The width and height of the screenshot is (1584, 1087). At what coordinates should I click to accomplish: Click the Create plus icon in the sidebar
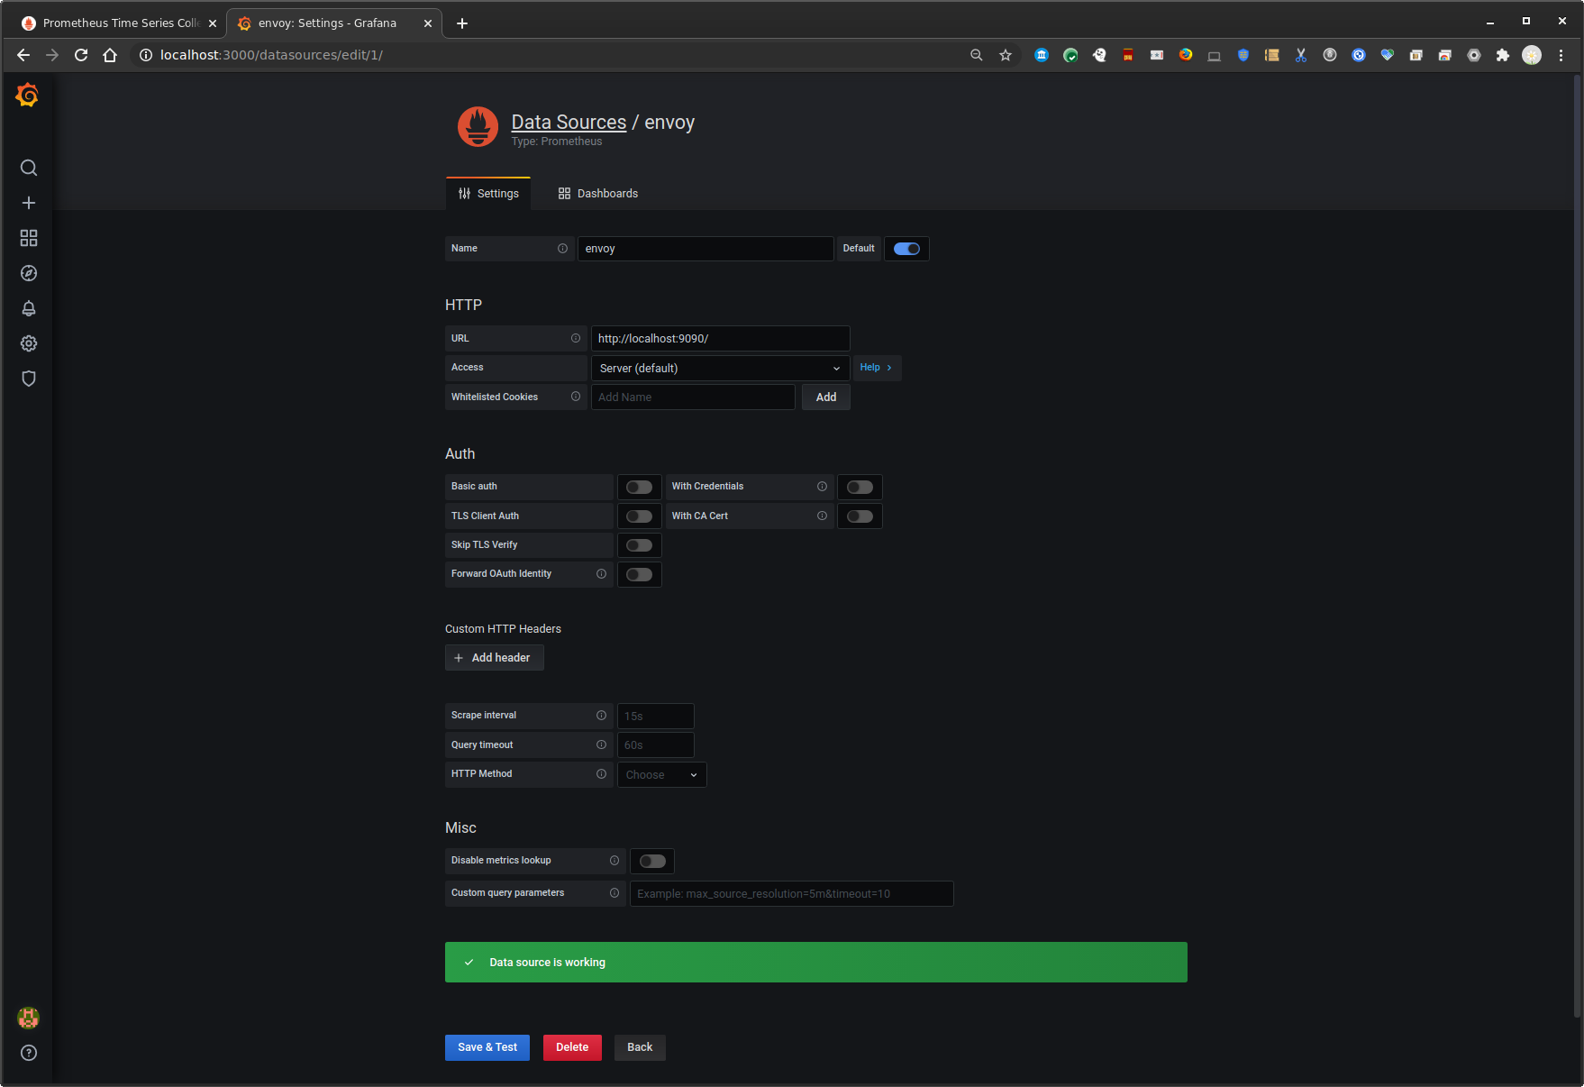click(29, 203)
